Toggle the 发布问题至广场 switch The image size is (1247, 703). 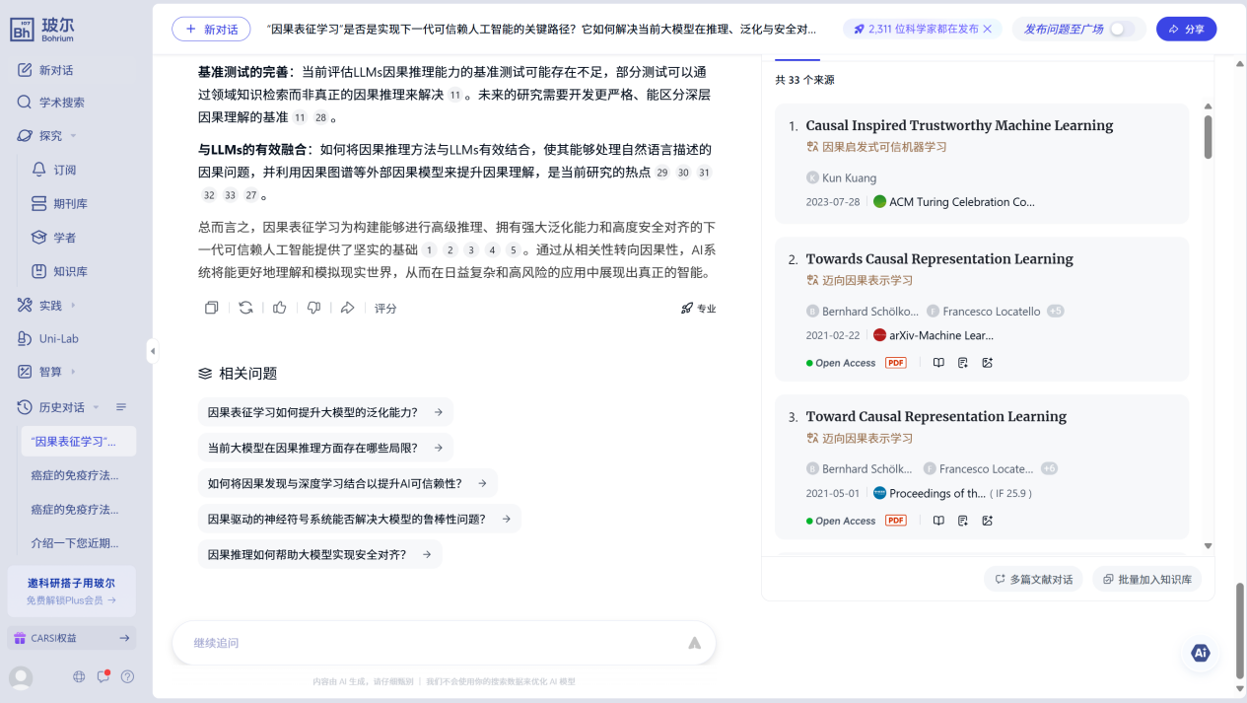pos(1121,29)
